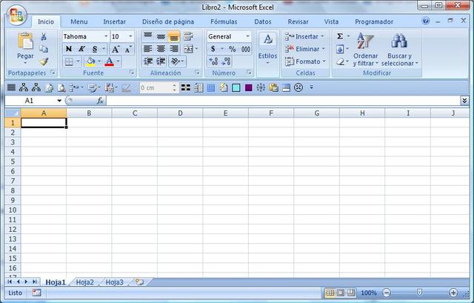Open Excel help question mark icon
This screenshot has width=474, height=303.
(426, 21)
